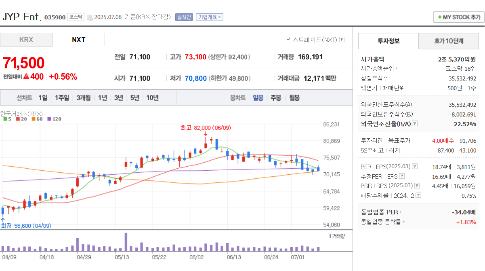Click the 최고 82,000 marker arrow
This screenshot has width=485, height=271.
(206, 133)
